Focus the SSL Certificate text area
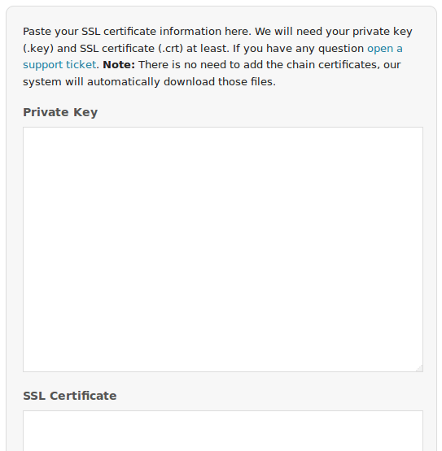Screen dimensions: 442x451 (x=223, y=431)
